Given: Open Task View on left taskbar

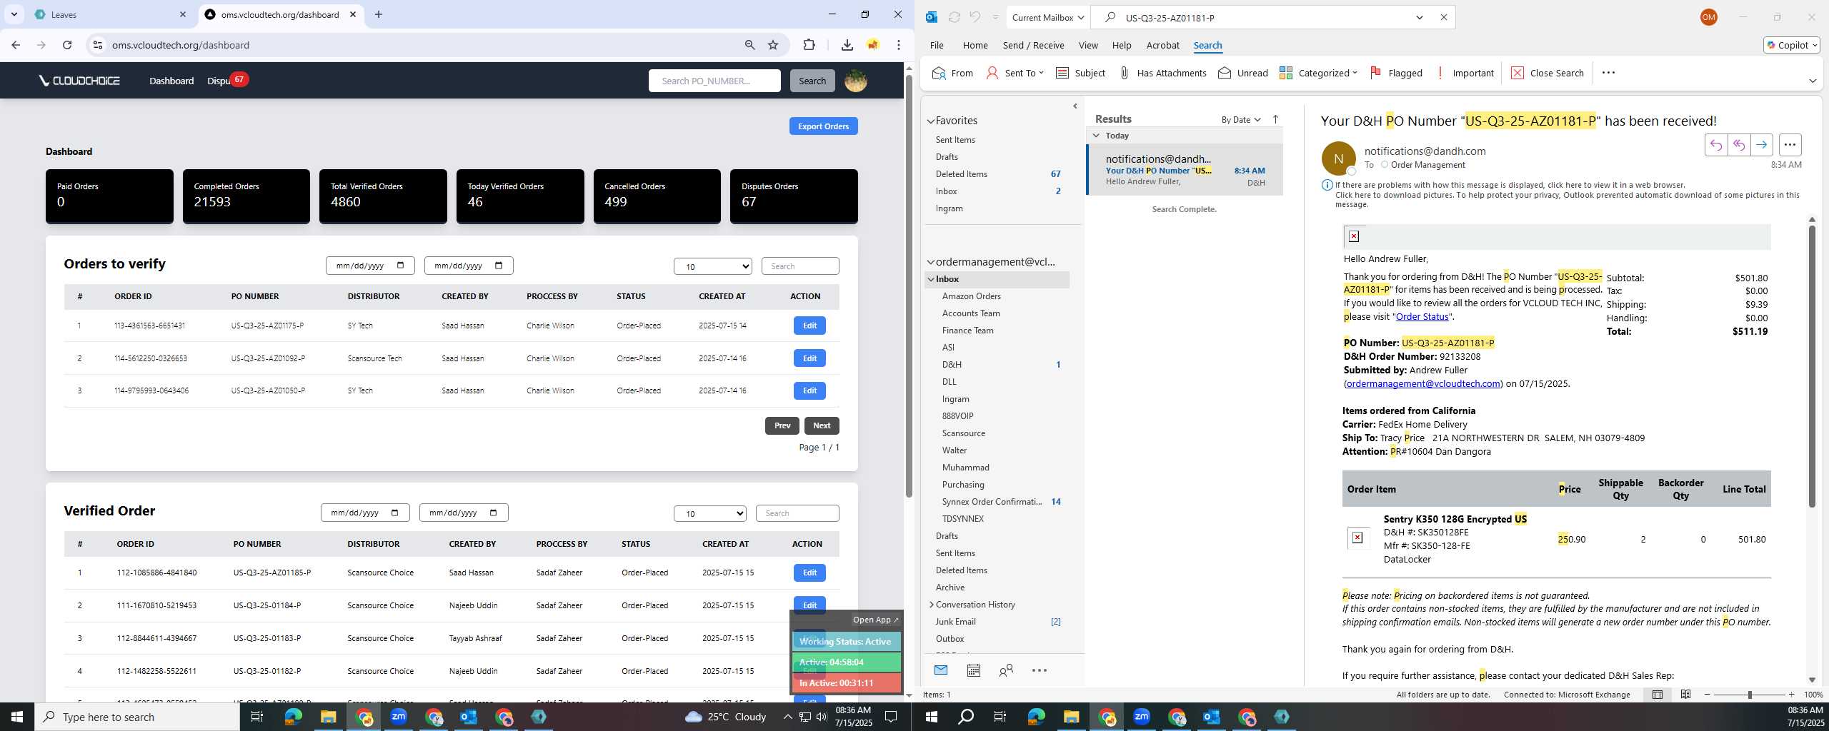Looking at the screenshot, I should (x=257, y=717).
